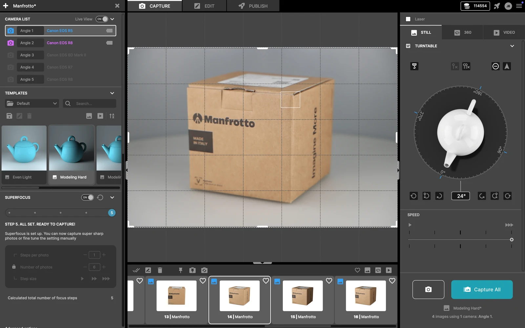Filter templates by still image icon
The width and height of the screenshot is (525, 328).
click(89, 116)
